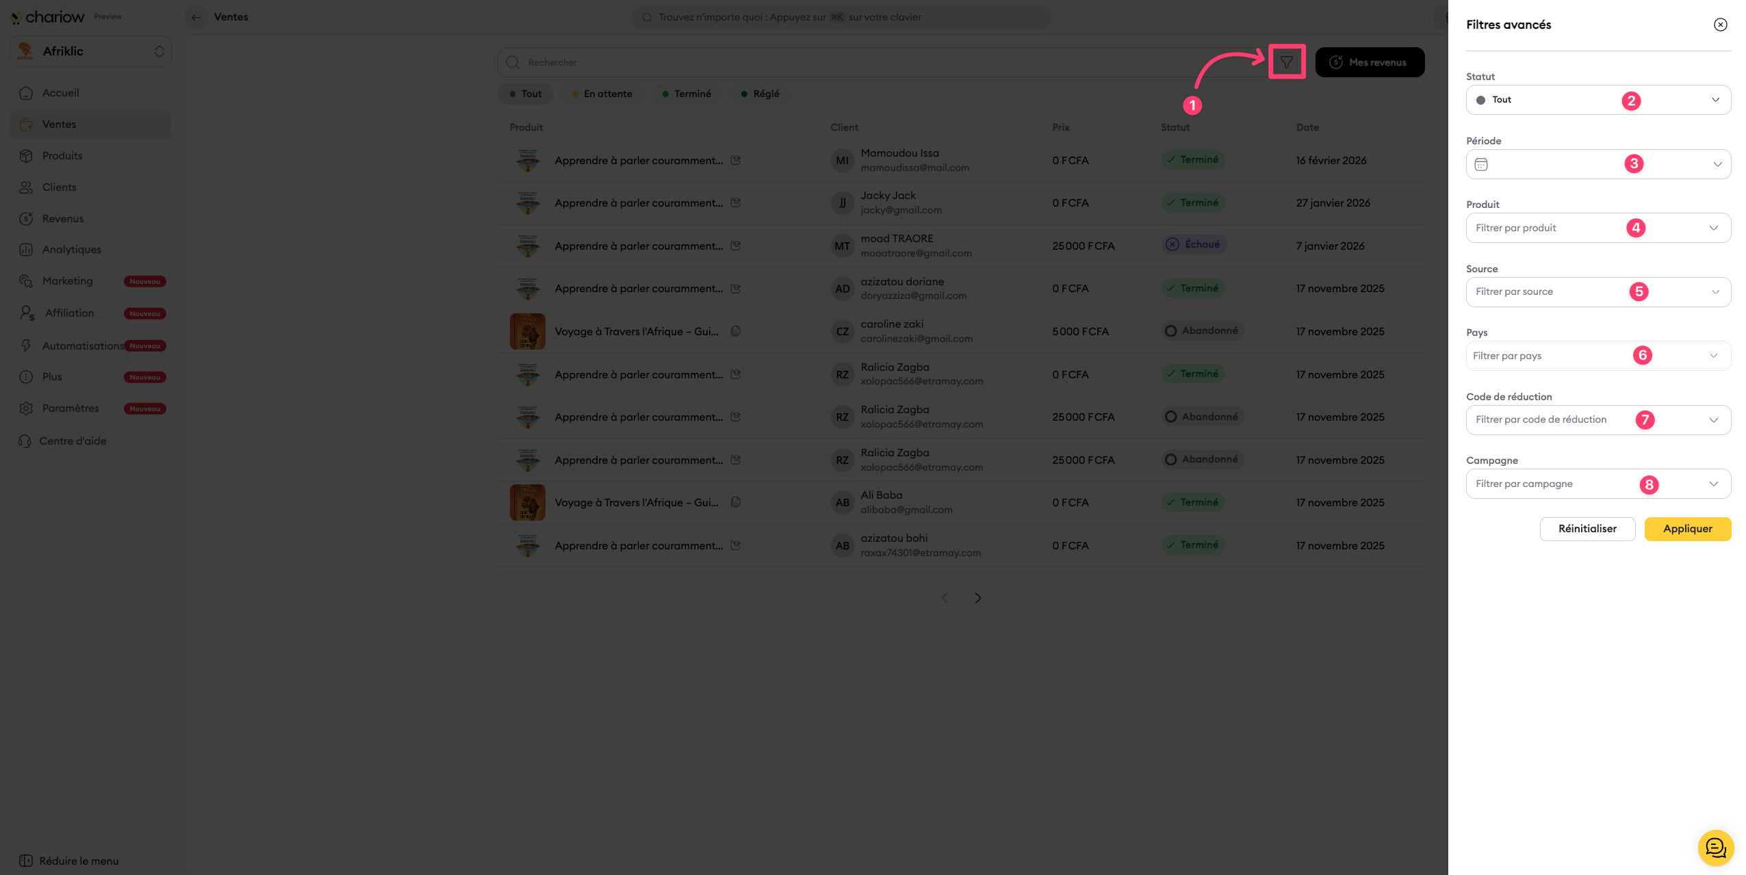This screenshot has height=875, width=1746.
Task: Open Analytiques from the sidebar
Action: tap(71, 250)
